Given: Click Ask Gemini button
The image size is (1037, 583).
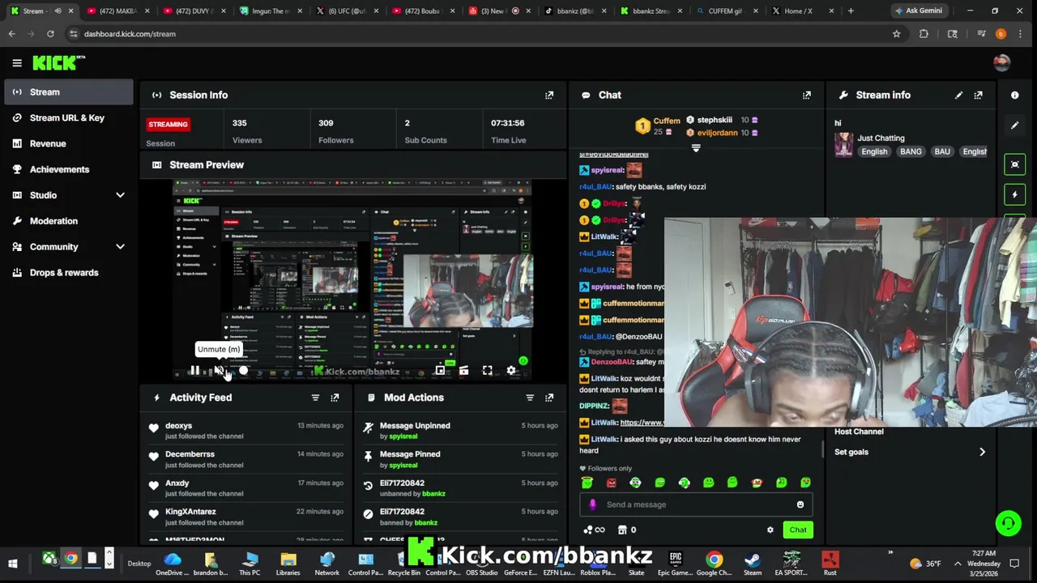Looking at the screenshot, I should pyautogui.click(x=918, y=11).
